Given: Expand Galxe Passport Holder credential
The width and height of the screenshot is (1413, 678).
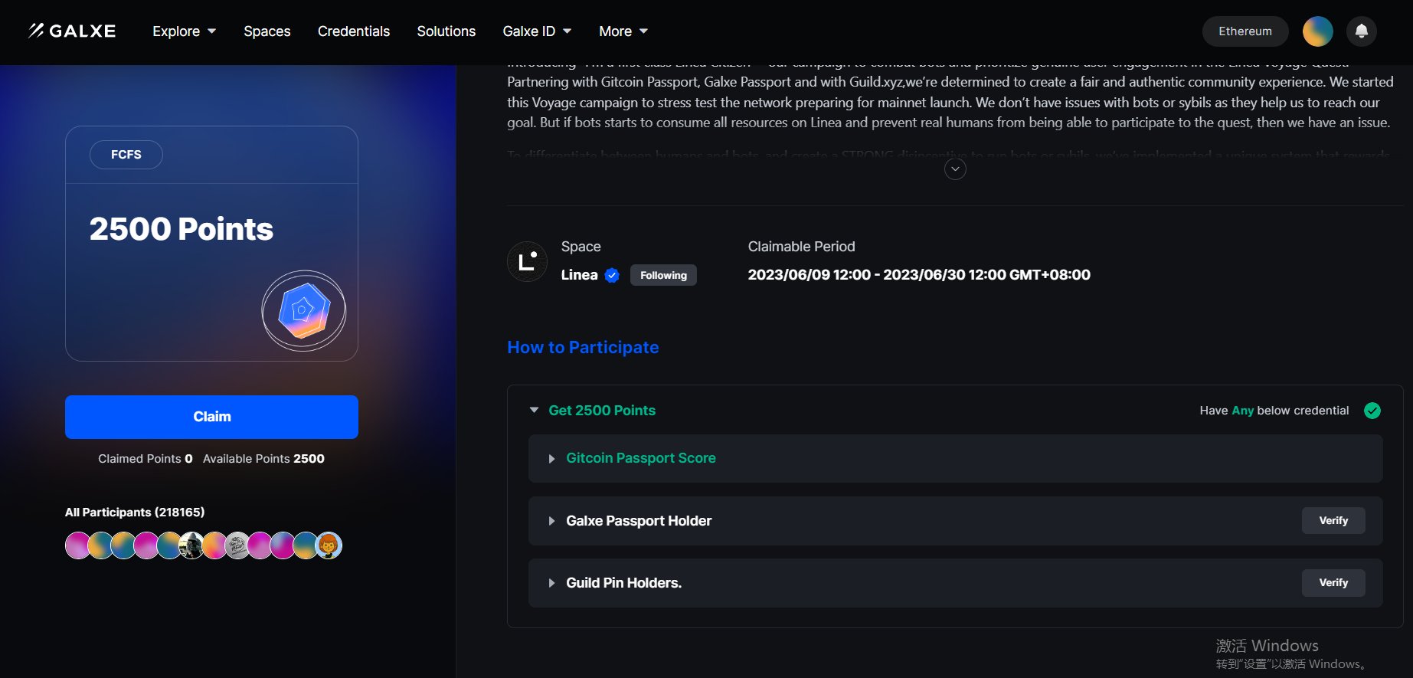Looking at the screenshot, I should (x=551, y=521).
